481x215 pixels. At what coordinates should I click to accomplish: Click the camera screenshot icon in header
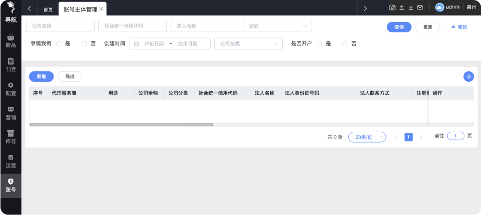click(393, 8)
